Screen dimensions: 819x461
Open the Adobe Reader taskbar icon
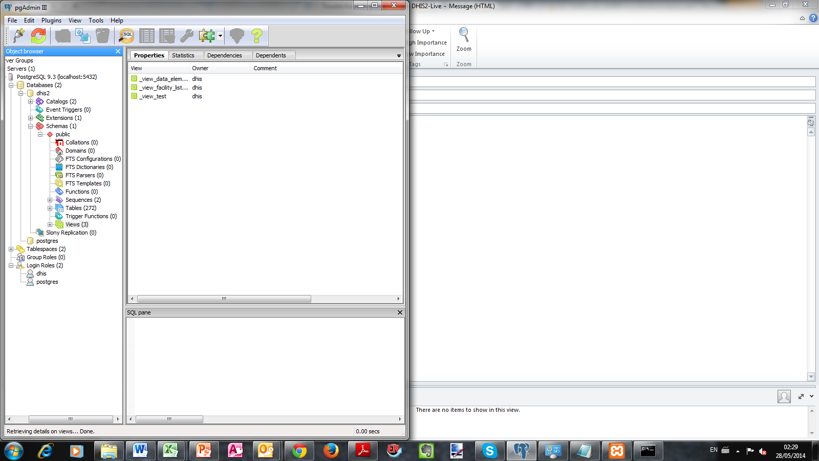coord(363,451)
